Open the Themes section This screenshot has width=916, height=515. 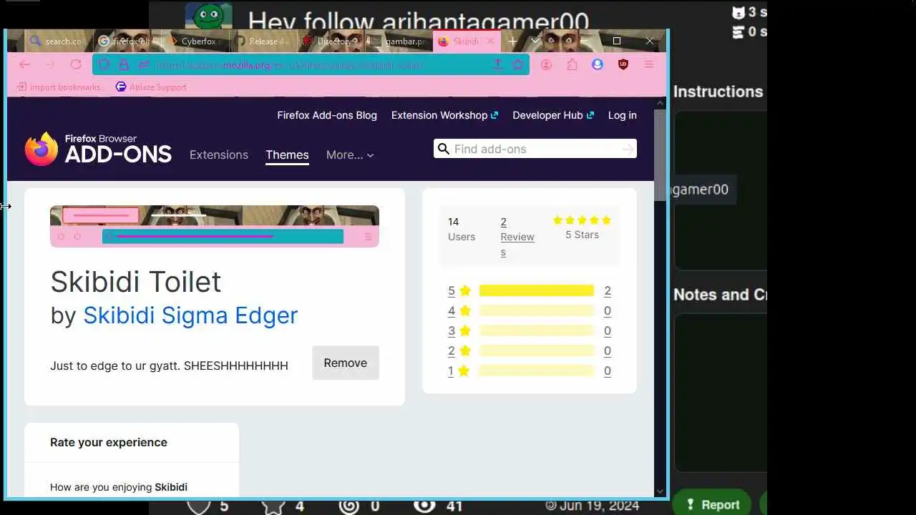click(x=287, y=154)
